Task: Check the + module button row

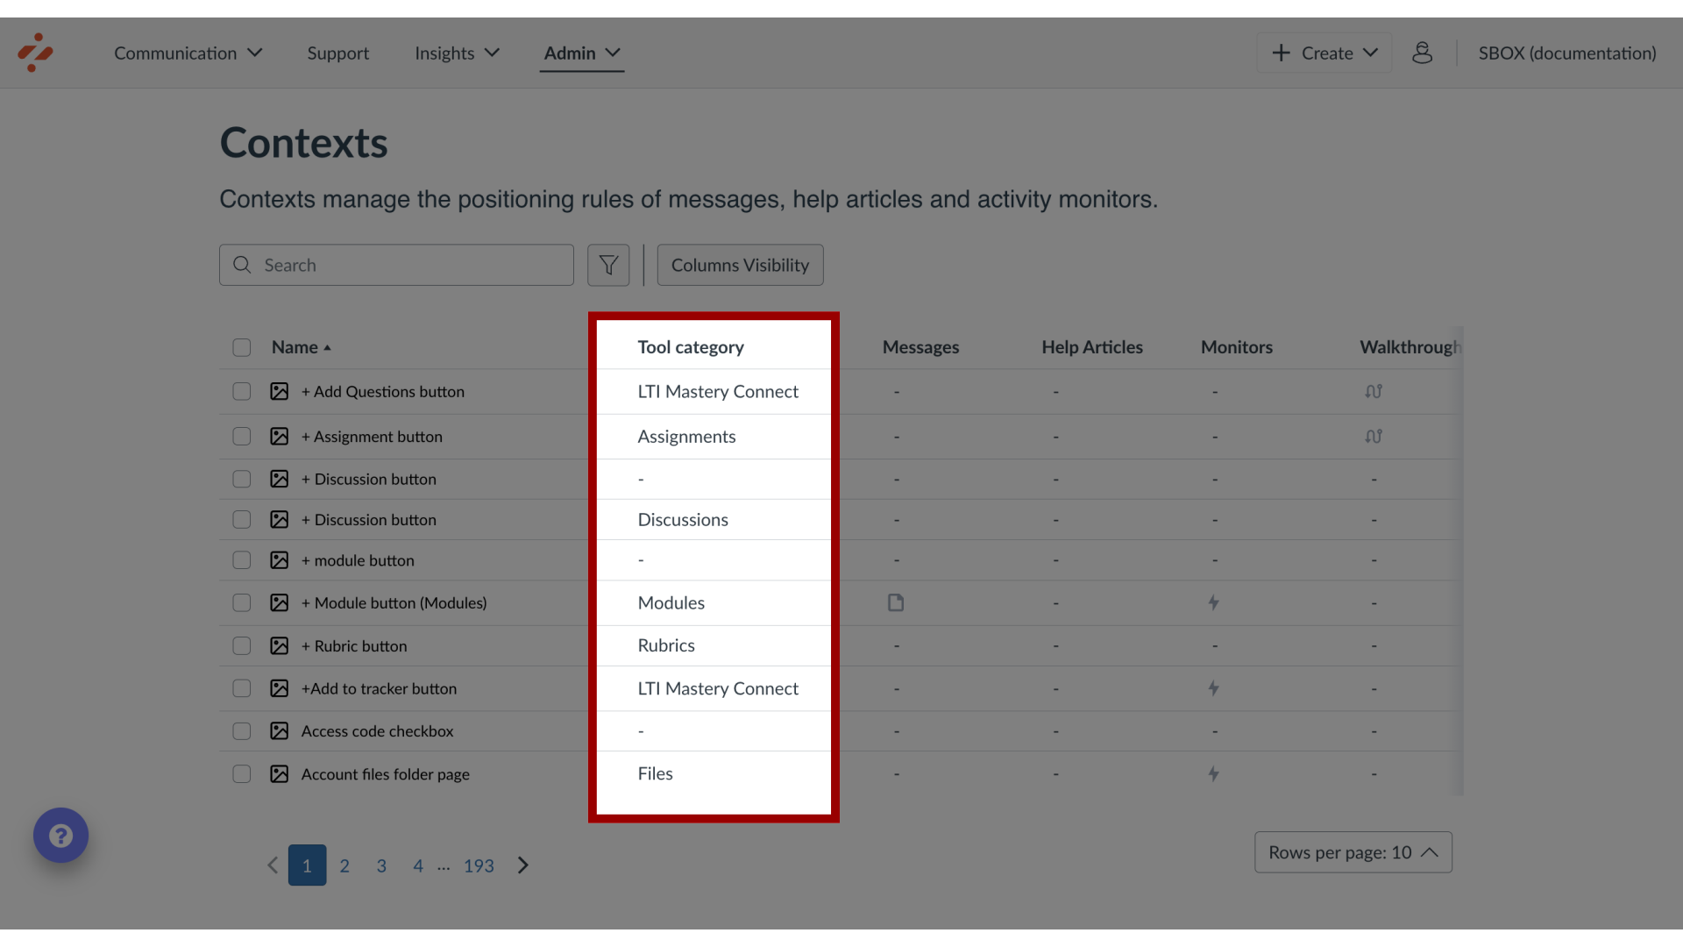Action: tap(242, 559)
